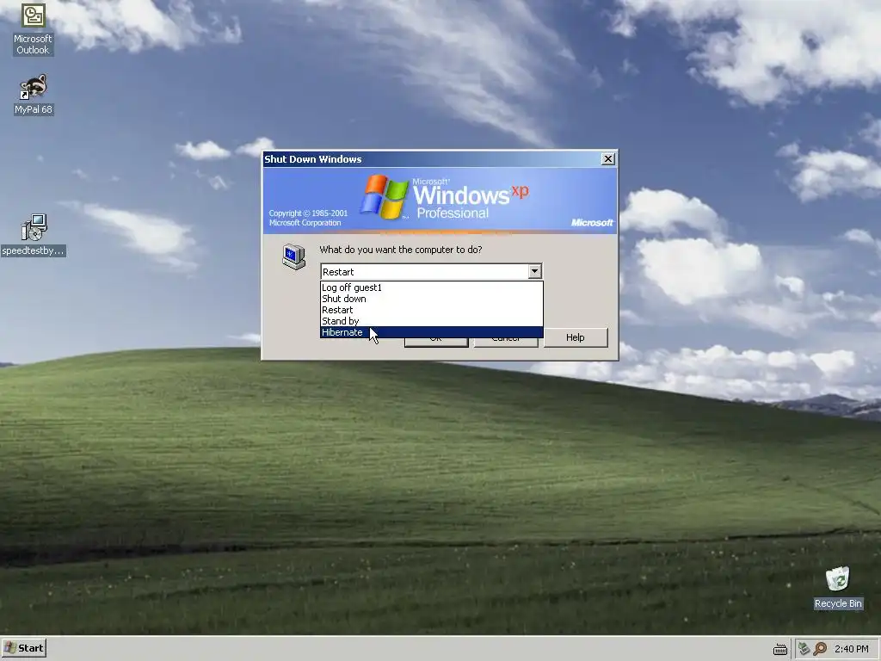Image resolution: width=881 pixels, height=661 pixels.
Task: Choose Shut down from the list
Action: 432,299
